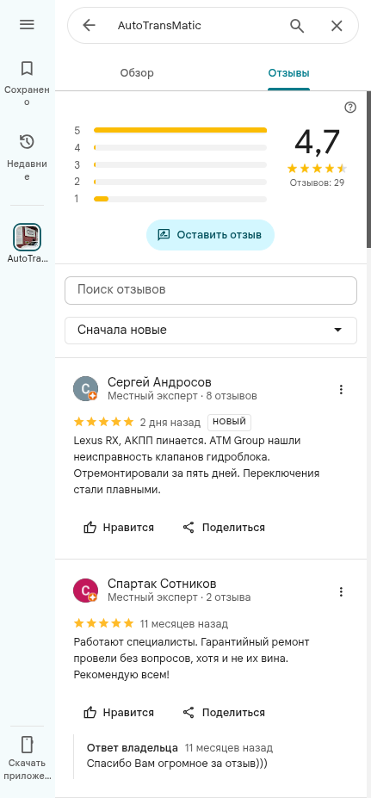Open the Недавние recent history panel
The image size is (371, 798).
click(x=27, y=158)
